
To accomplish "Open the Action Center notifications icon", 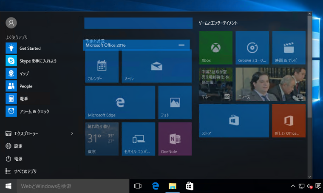I will click(318, 186).
